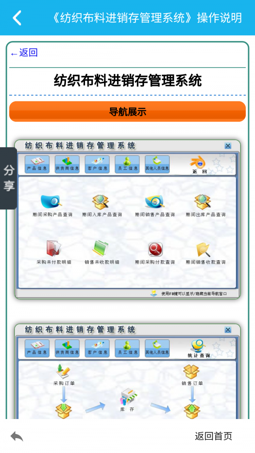The width and height of the screenshot is (255, 453).
Task: Click 产品信息 icon in first screenshot
Action: [x=37, y=164]
